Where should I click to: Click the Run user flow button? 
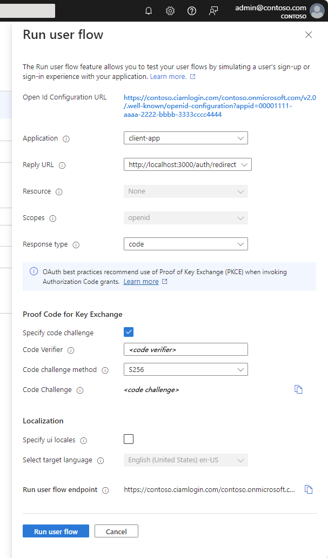tap(56, 530)
